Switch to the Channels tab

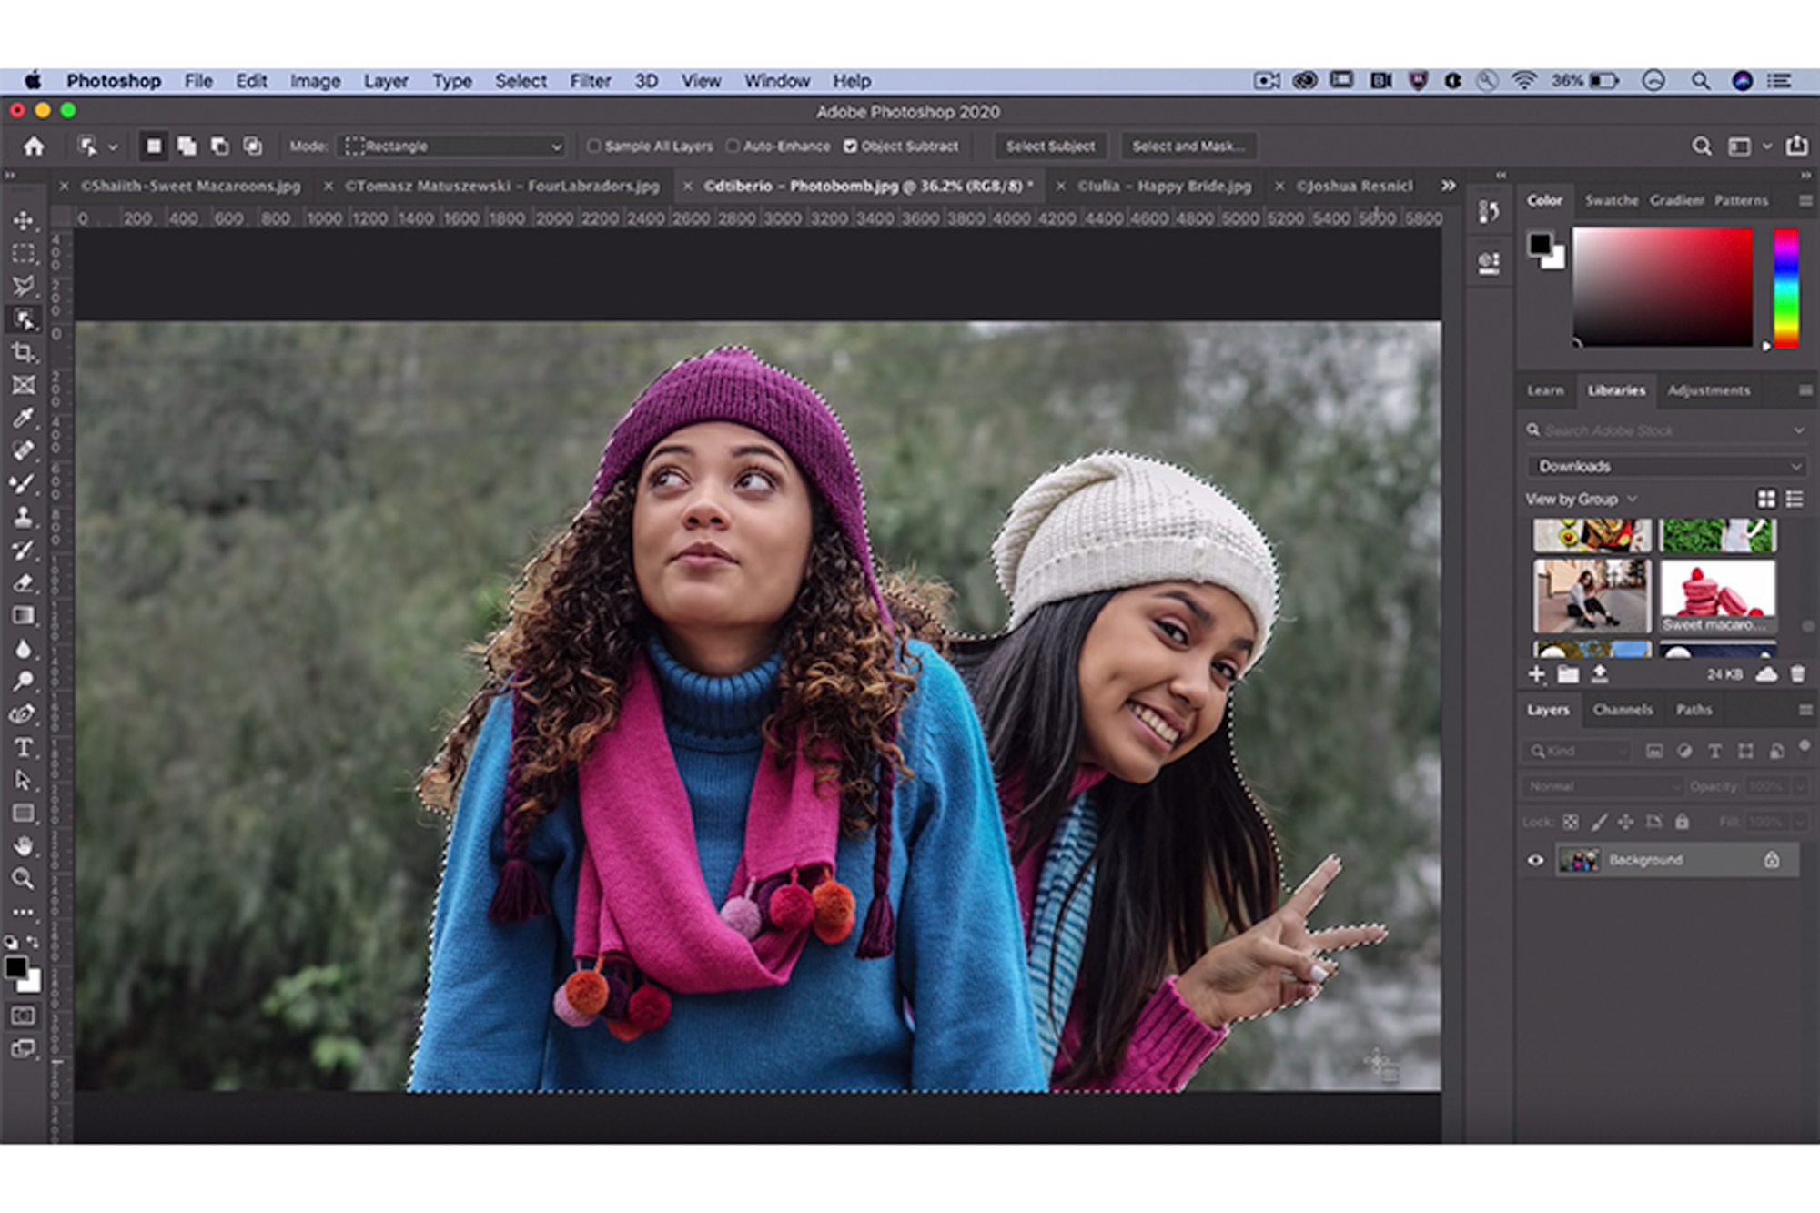(x=1624, y=710)
